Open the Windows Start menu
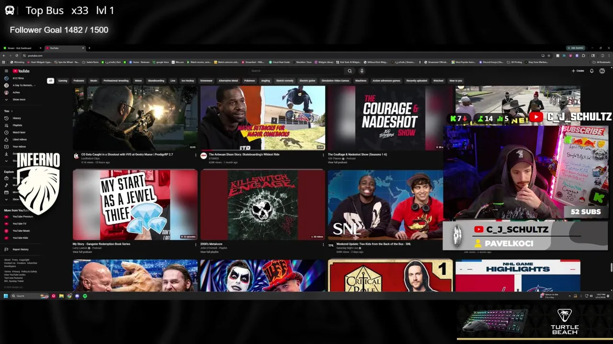The height and width of the screenshot is (344, 613). pyautogui.click(x=6, y=296)
